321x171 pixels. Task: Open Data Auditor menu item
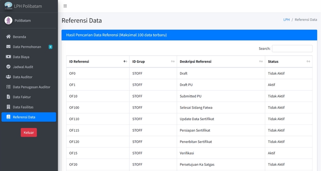(29, 77)
